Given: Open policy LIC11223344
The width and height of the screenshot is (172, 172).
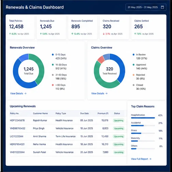Looking at the screenshot, I should 17,136.
